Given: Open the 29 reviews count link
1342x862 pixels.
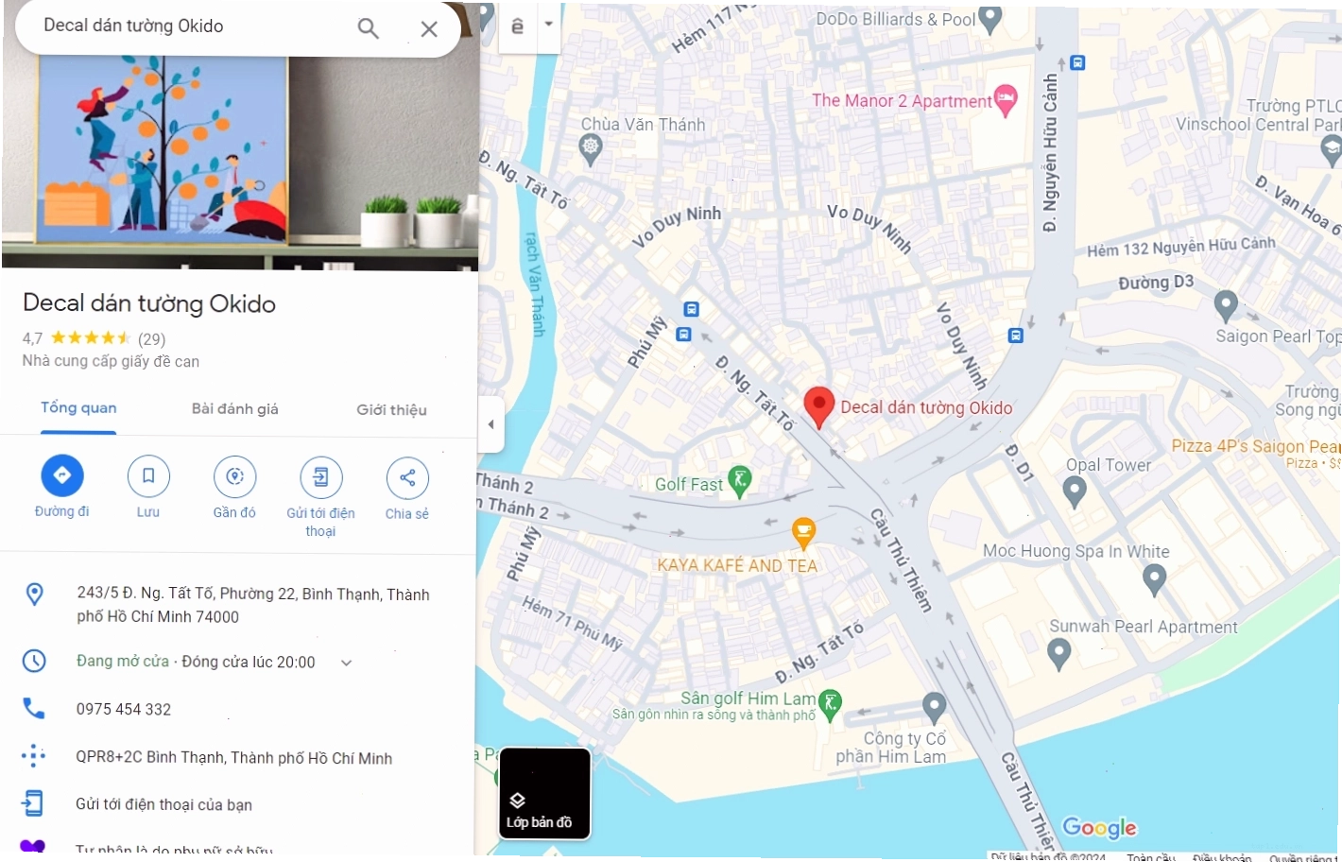Looking at the screenshot, I should pyautogui.click(x=151, y=338).
